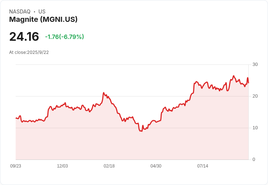This screenshot has height=185, width=268.
Task: Click the 10 price axis label
Action: 255,128
